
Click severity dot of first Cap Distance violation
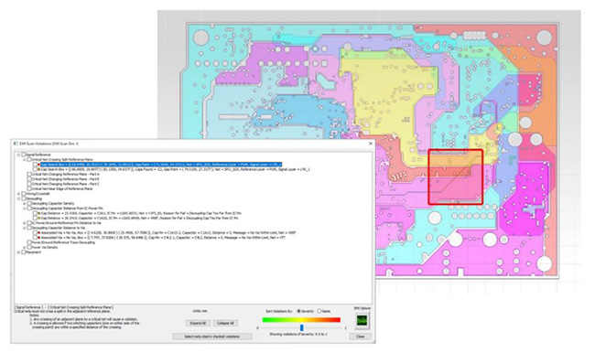click(38, 213)
